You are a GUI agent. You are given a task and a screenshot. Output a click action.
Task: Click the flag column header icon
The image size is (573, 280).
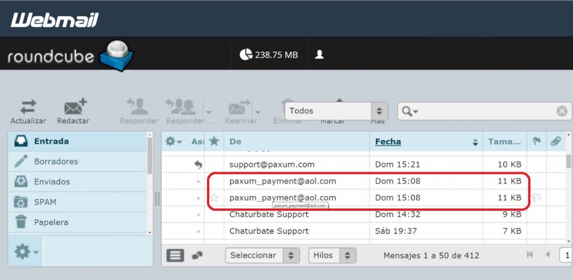point(537,141)
